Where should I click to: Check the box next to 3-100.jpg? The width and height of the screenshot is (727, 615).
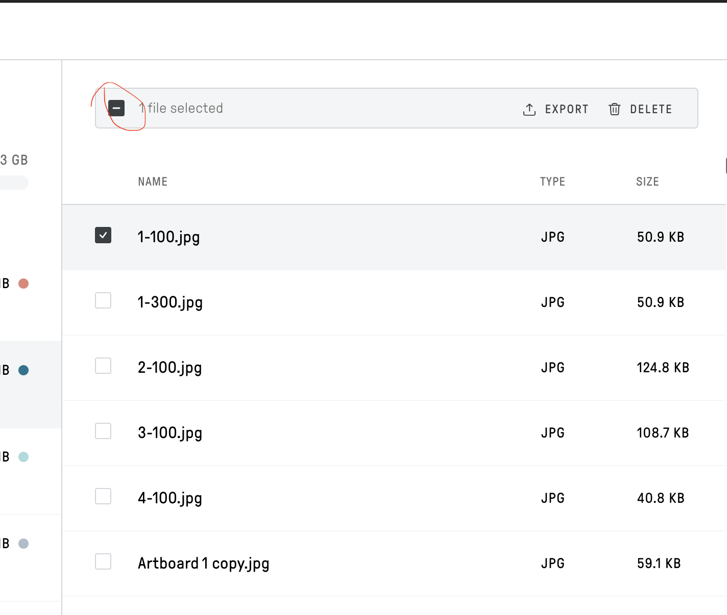103,431
